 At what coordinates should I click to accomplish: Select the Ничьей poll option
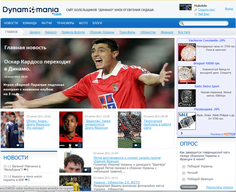click(x=183, y=173)
